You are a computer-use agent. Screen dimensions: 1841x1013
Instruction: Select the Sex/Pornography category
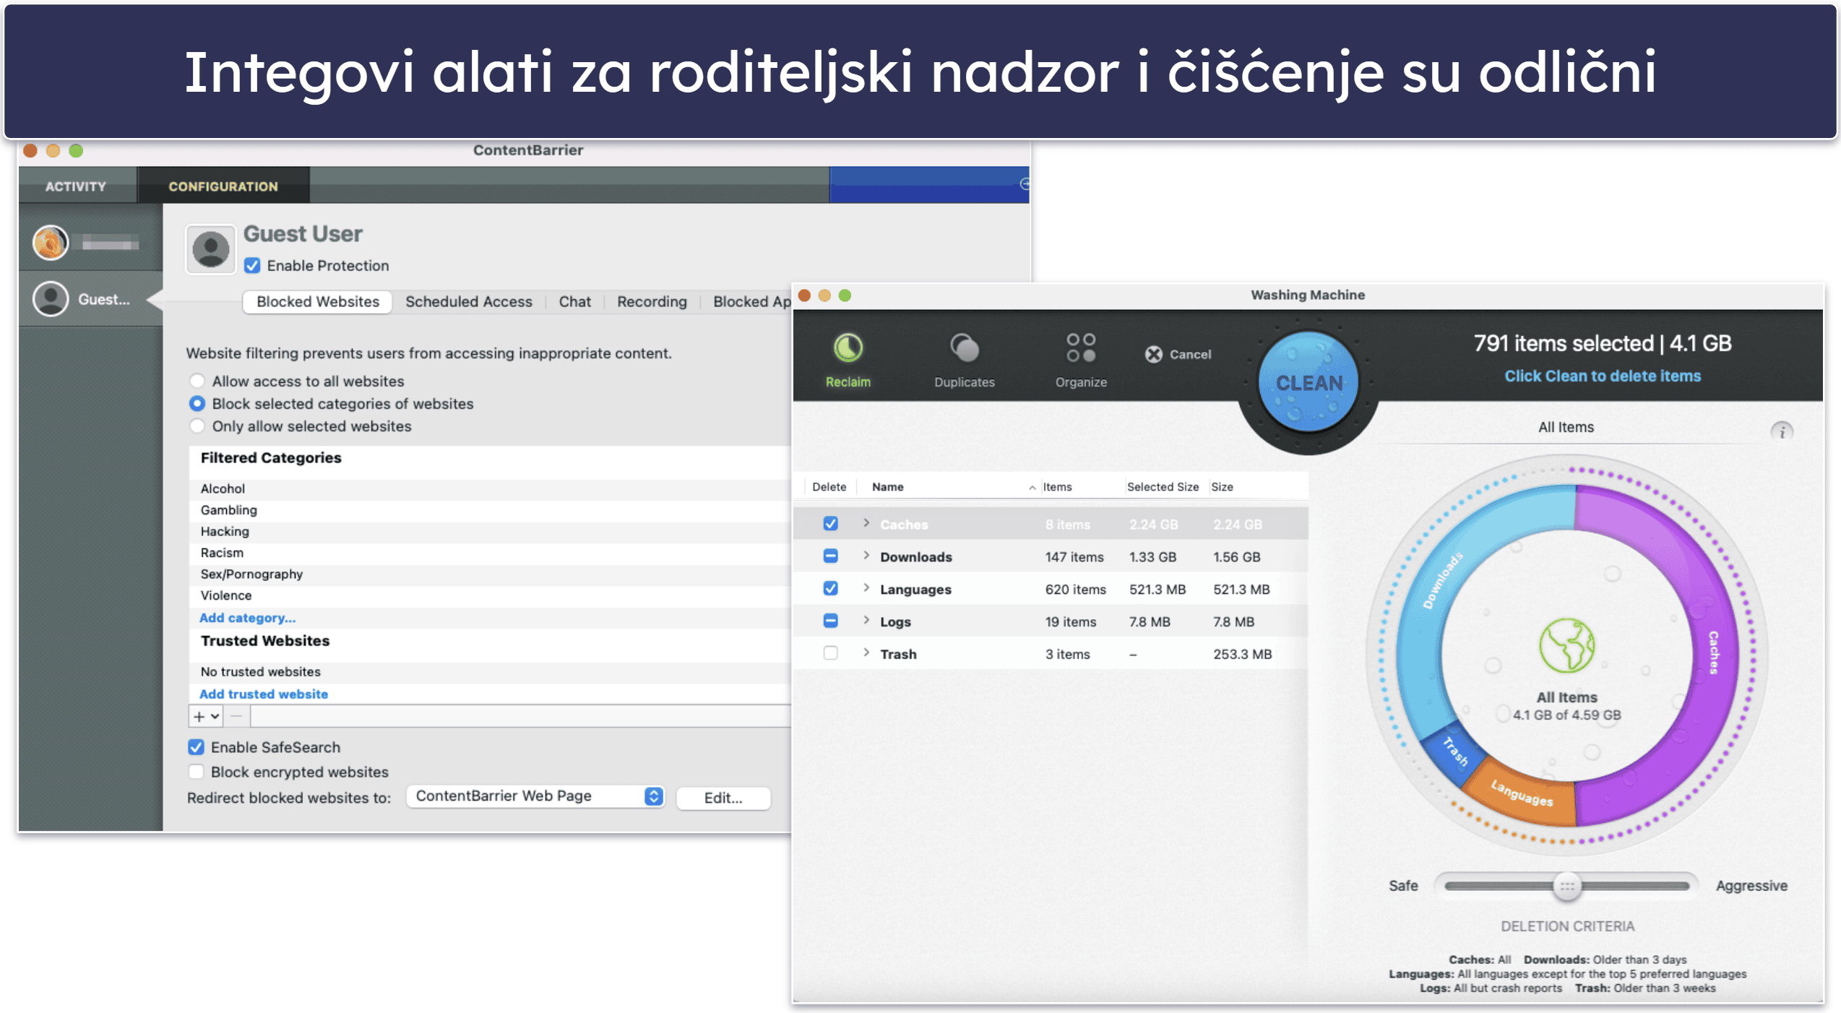[489, 574]
